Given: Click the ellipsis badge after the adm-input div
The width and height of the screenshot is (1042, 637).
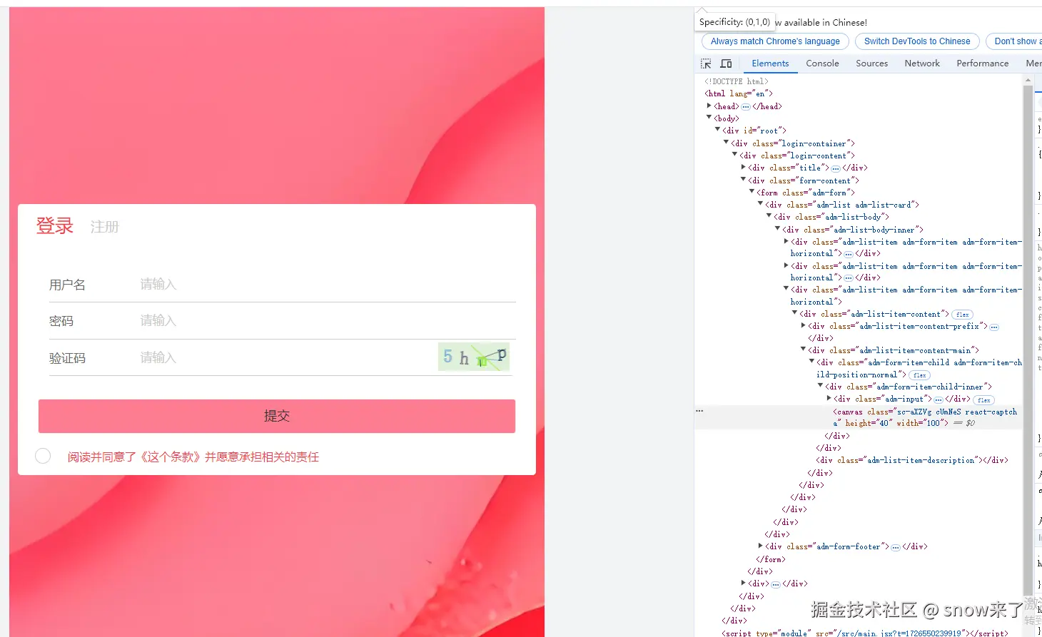Looking at the screenshot, I should click(x=939, y=399).
